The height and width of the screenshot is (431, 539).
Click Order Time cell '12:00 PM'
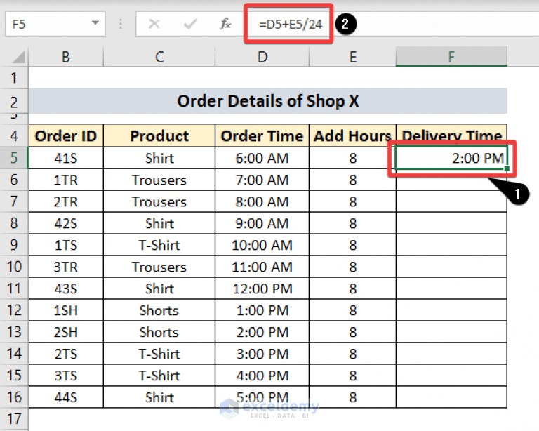262,289
